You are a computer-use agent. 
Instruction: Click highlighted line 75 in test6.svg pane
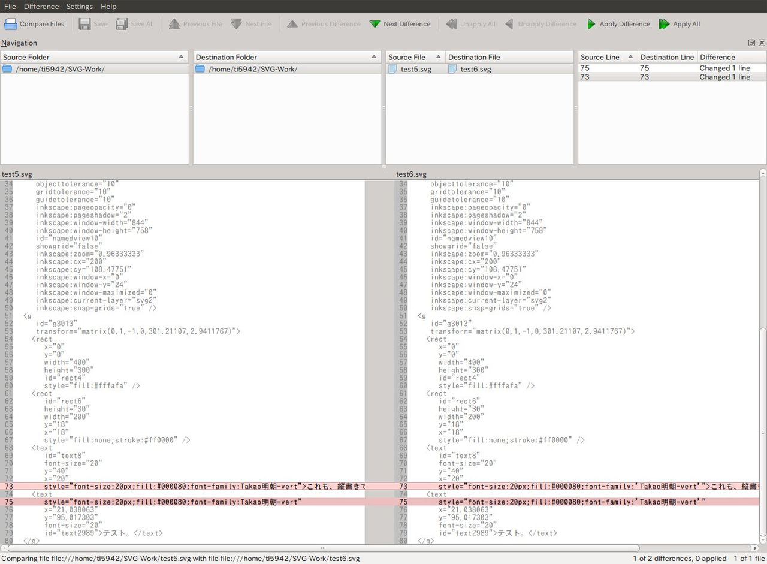pyautogui.click(x=576, y=502)
